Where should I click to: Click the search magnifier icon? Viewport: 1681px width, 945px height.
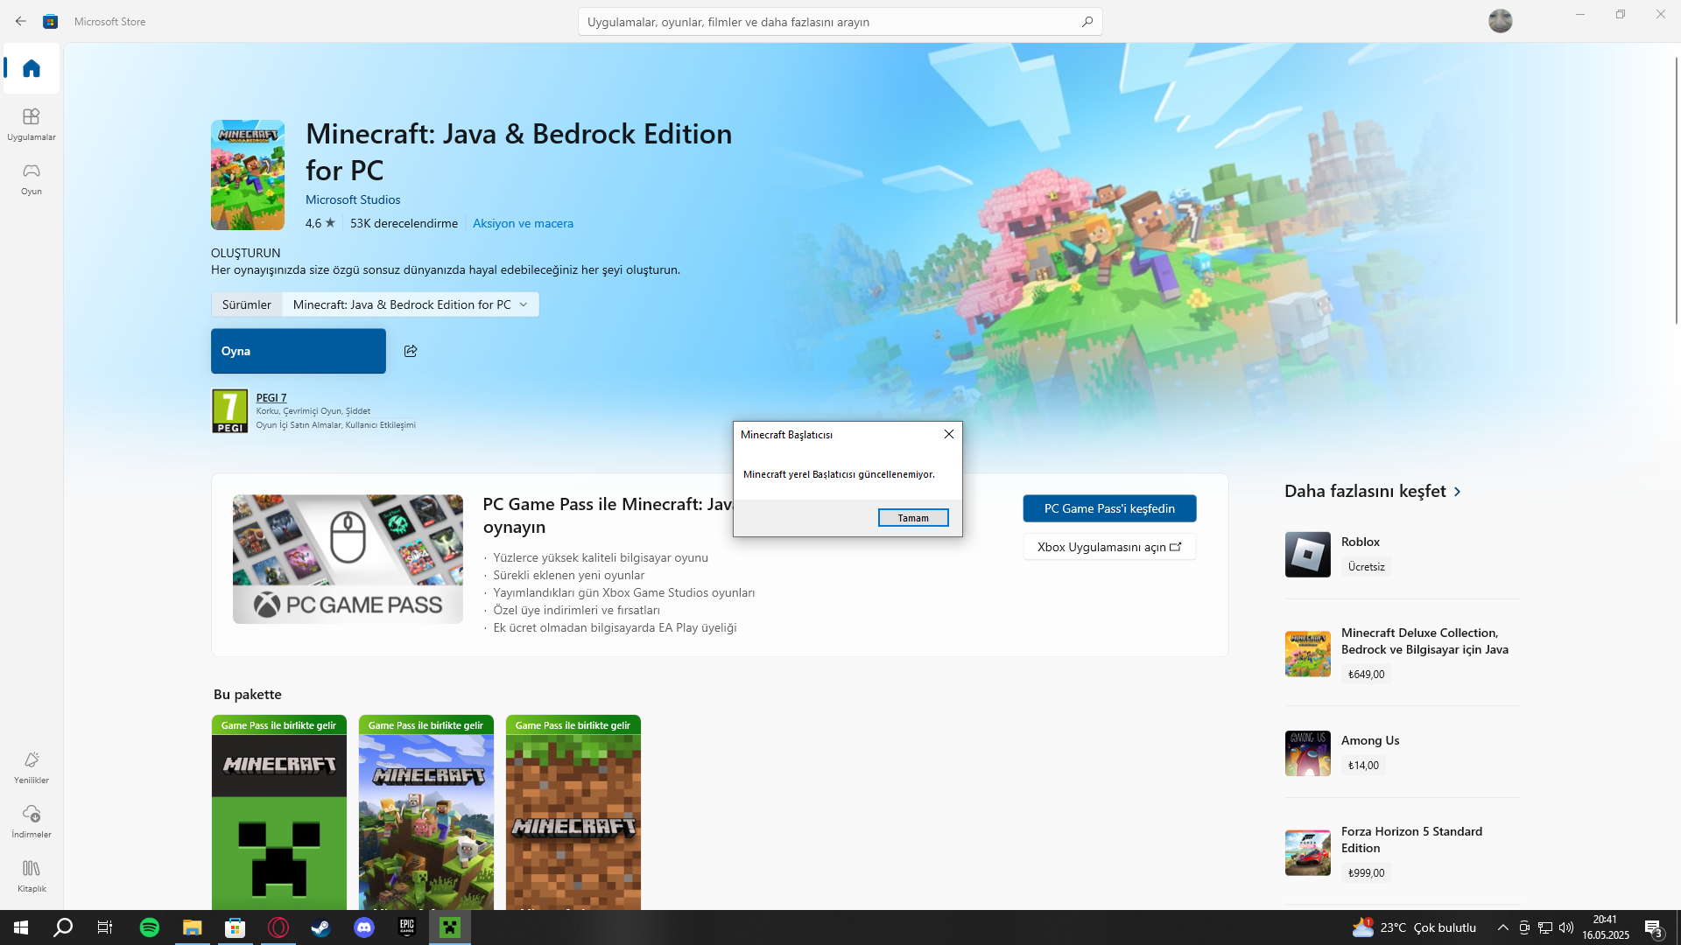[1087, 22]
